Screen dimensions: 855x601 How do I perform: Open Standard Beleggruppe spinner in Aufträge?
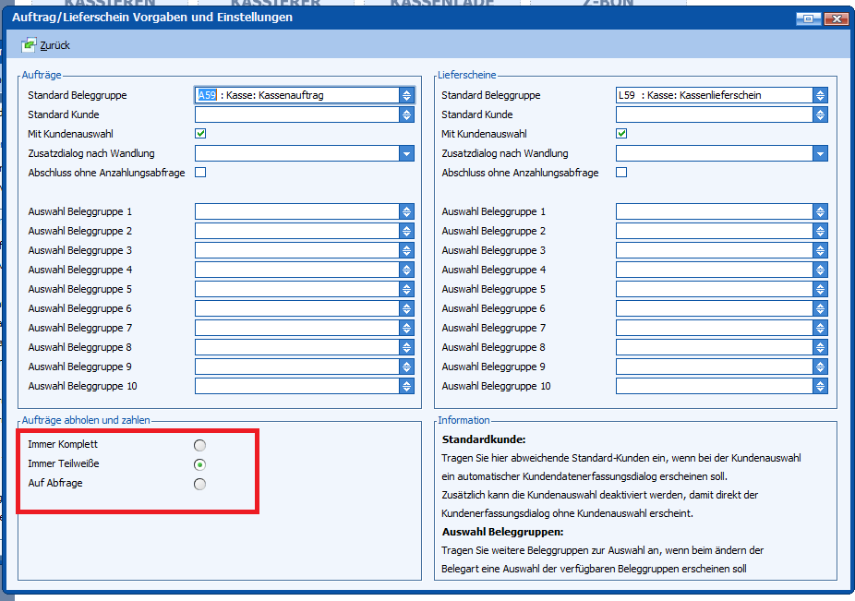click(406, 95)
